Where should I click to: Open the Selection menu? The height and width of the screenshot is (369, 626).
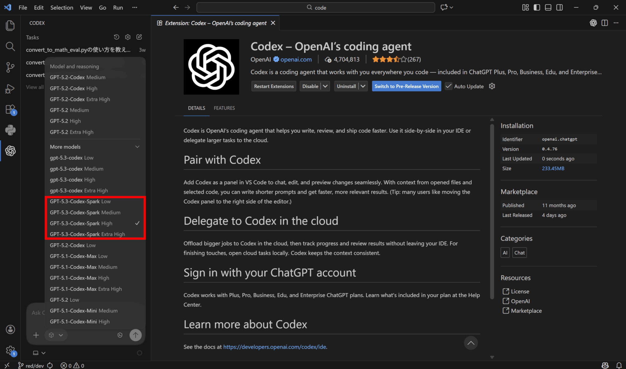click(61, 7)
